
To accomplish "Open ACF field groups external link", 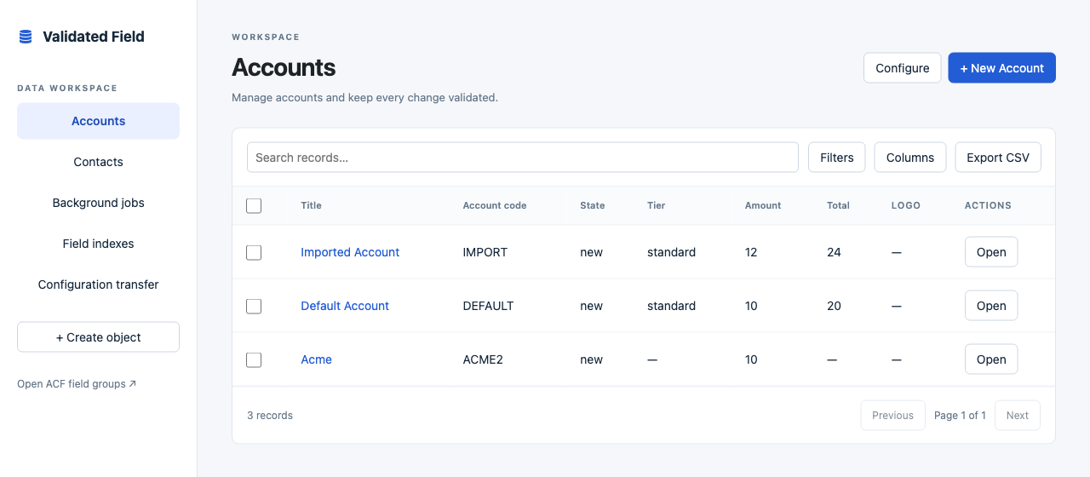I will (77, 384).
